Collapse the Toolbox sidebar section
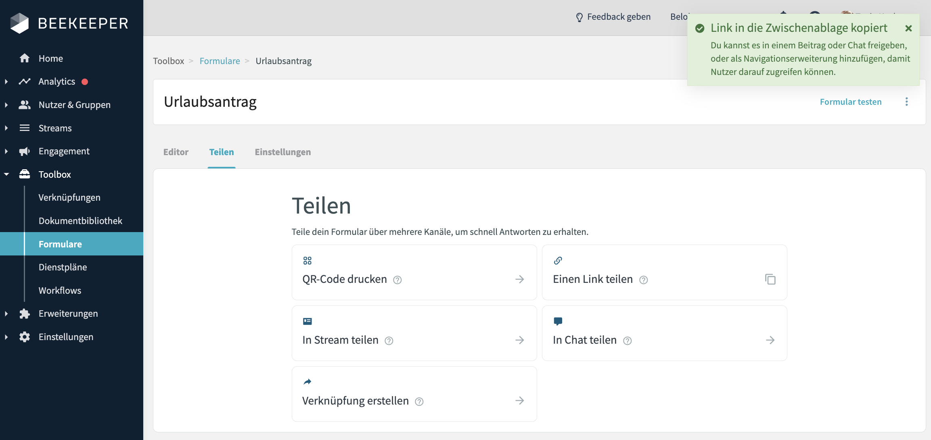 (6, 174)
